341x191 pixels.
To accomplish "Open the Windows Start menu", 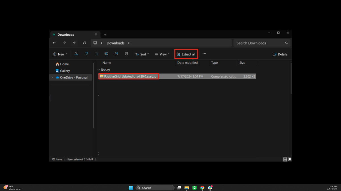I will 131,188.
